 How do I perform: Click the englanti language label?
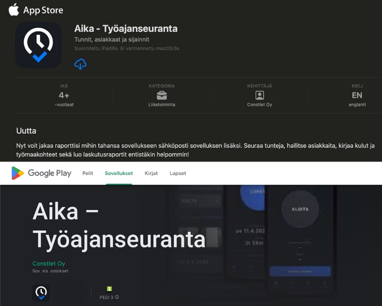pyautogui.click(x=357, y=104)
